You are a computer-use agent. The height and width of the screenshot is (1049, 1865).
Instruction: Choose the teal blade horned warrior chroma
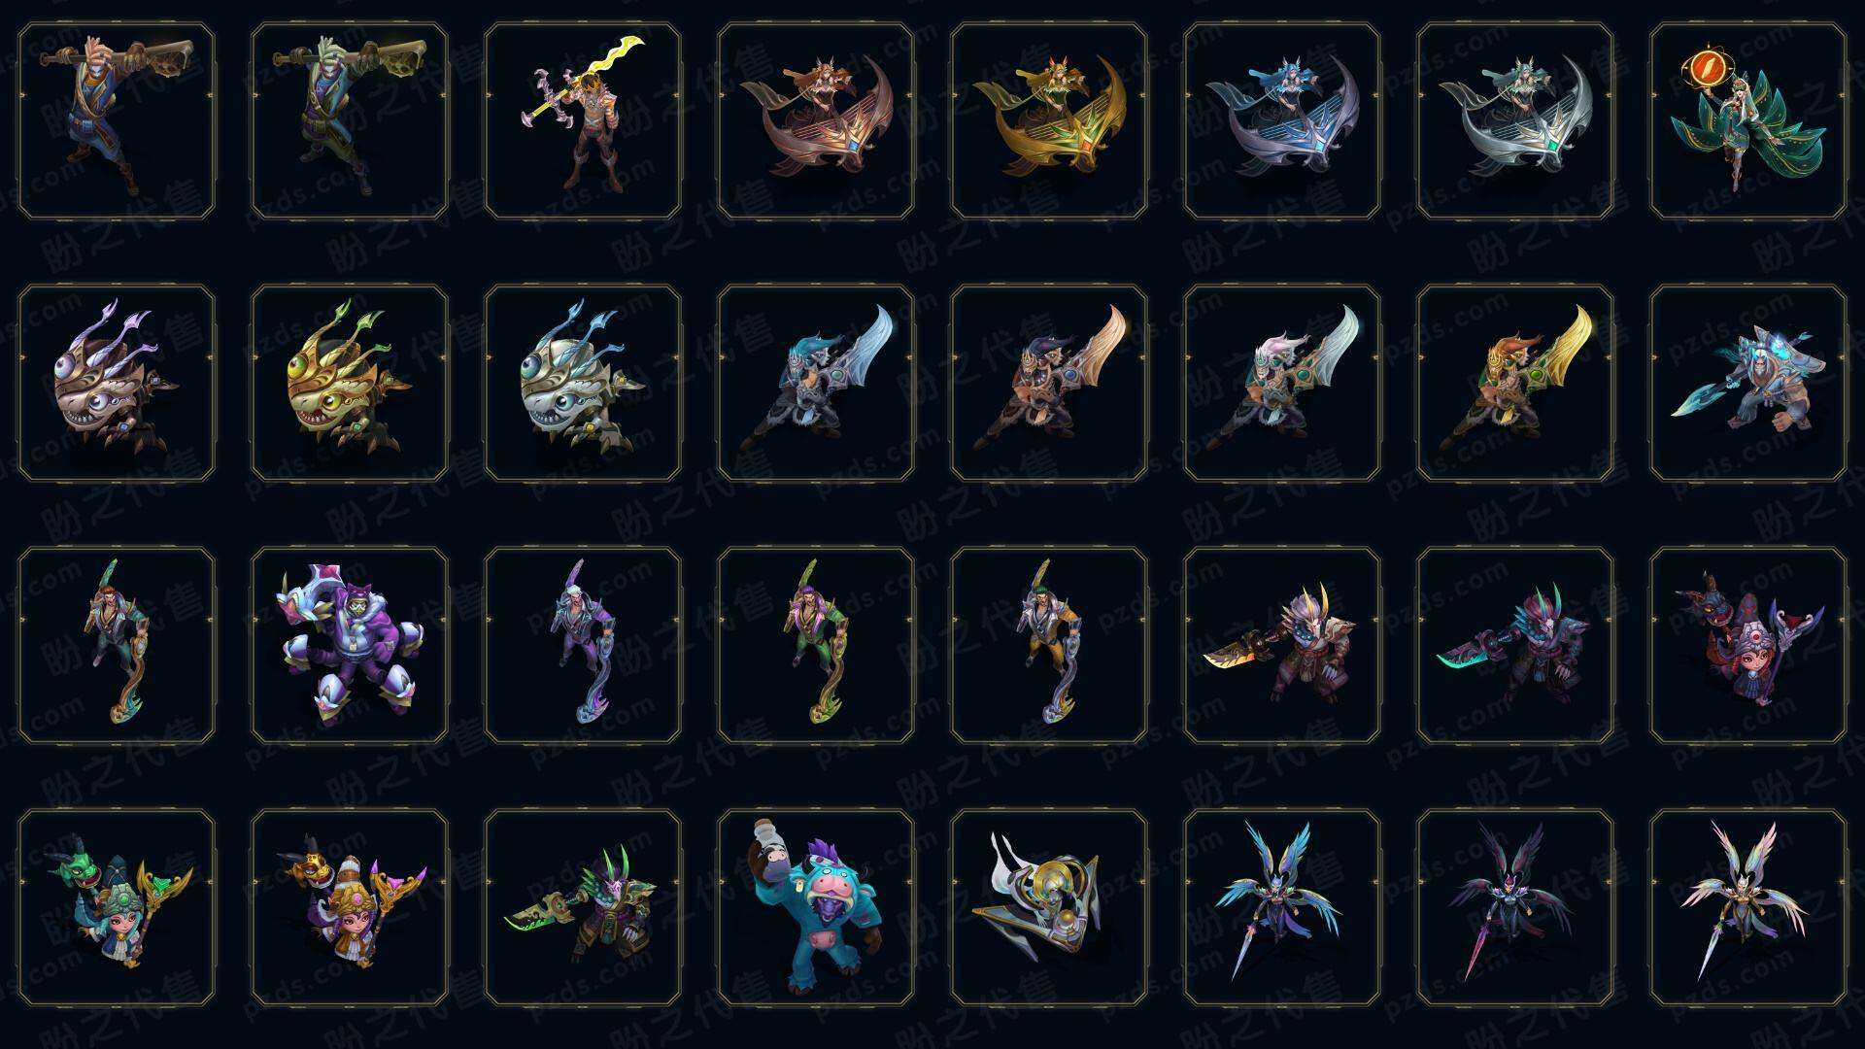[x=1515, y=645]
